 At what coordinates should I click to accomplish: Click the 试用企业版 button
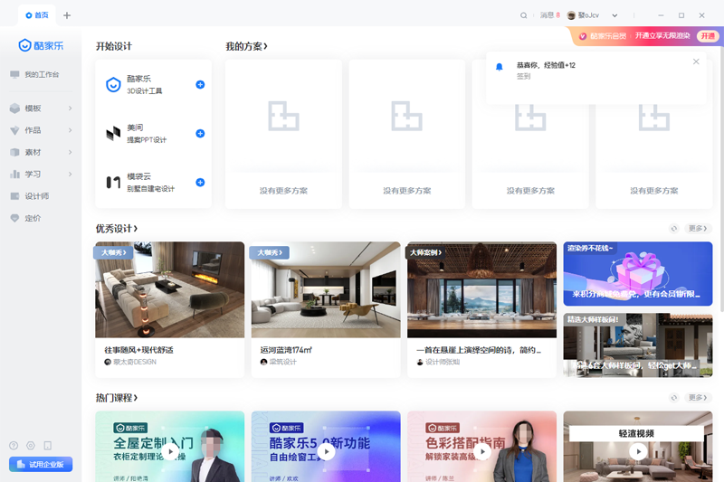(x=41, y=464)
